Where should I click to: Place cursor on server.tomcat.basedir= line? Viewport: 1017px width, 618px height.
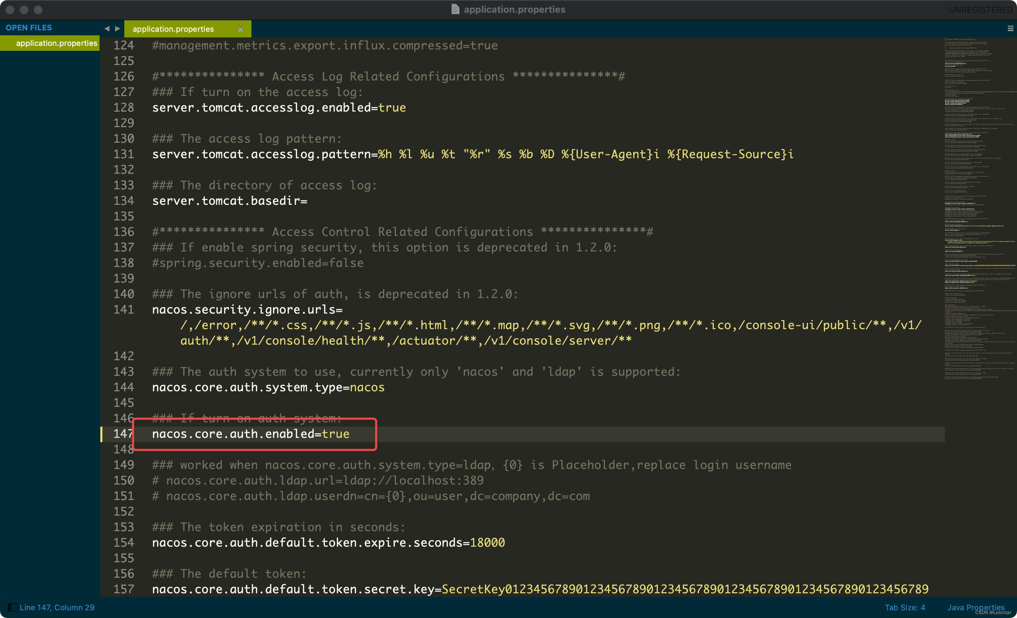click(230, 201)
